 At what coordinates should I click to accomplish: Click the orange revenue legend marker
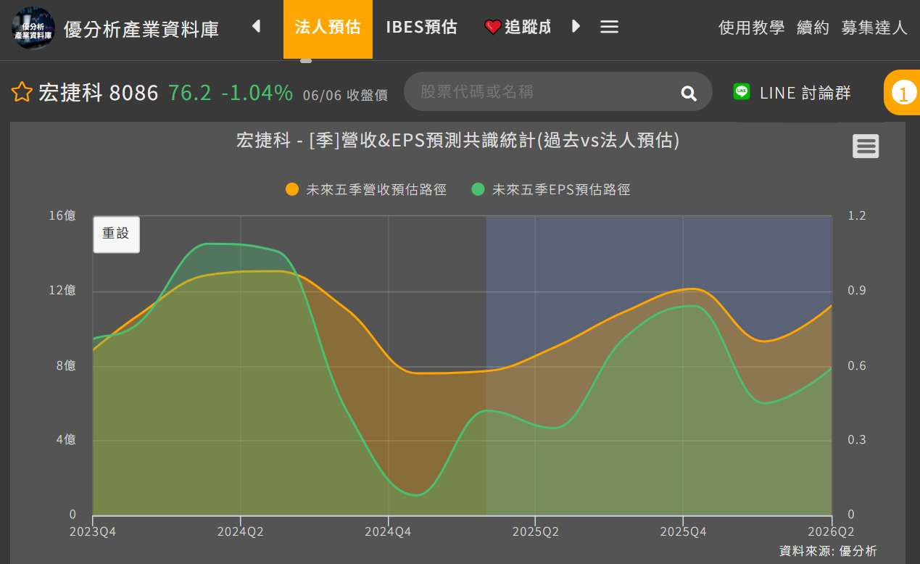pyautogui.click(x=292, y=190)
